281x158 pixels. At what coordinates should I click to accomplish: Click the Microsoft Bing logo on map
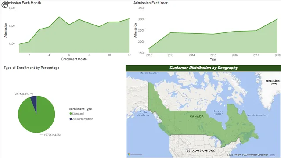(x=135, y=154)
